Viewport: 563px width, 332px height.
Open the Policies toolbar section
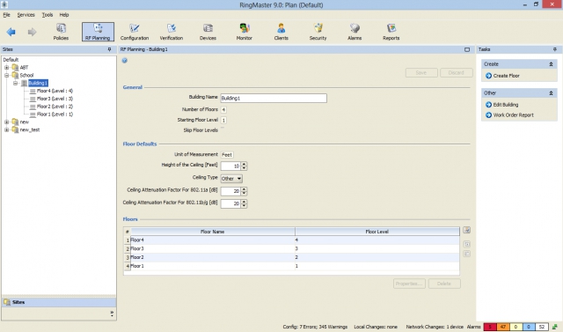click(61, 32)
